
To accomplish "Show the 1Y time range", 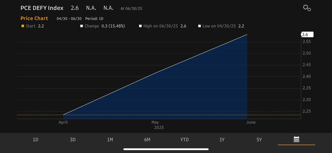I will [222, 140].
